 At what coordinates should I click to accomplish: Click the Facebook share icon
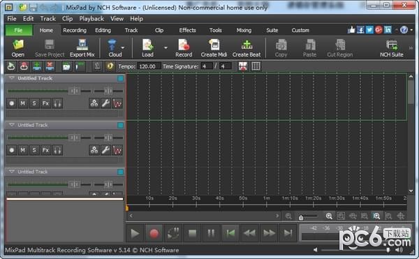click(360, 30)
